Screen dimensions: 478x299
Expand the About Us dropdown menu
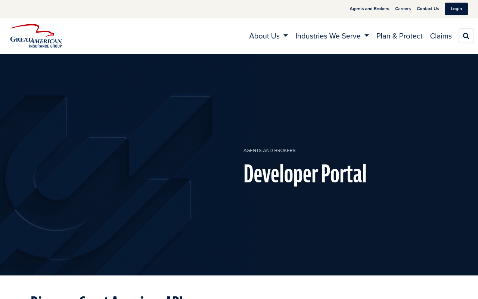pyautogui.click(x=269, y=36)
